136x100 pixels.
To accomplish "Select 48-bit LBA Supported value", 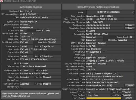I will (x=122, y=40).
